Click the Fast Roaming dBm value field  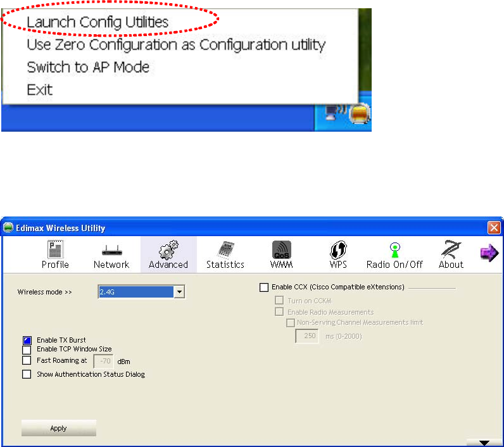click(x=103, y=361)
